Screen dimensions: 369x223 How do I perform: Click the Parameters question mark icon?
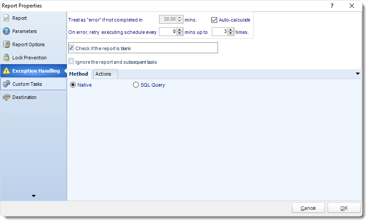(x=6, y=31)
